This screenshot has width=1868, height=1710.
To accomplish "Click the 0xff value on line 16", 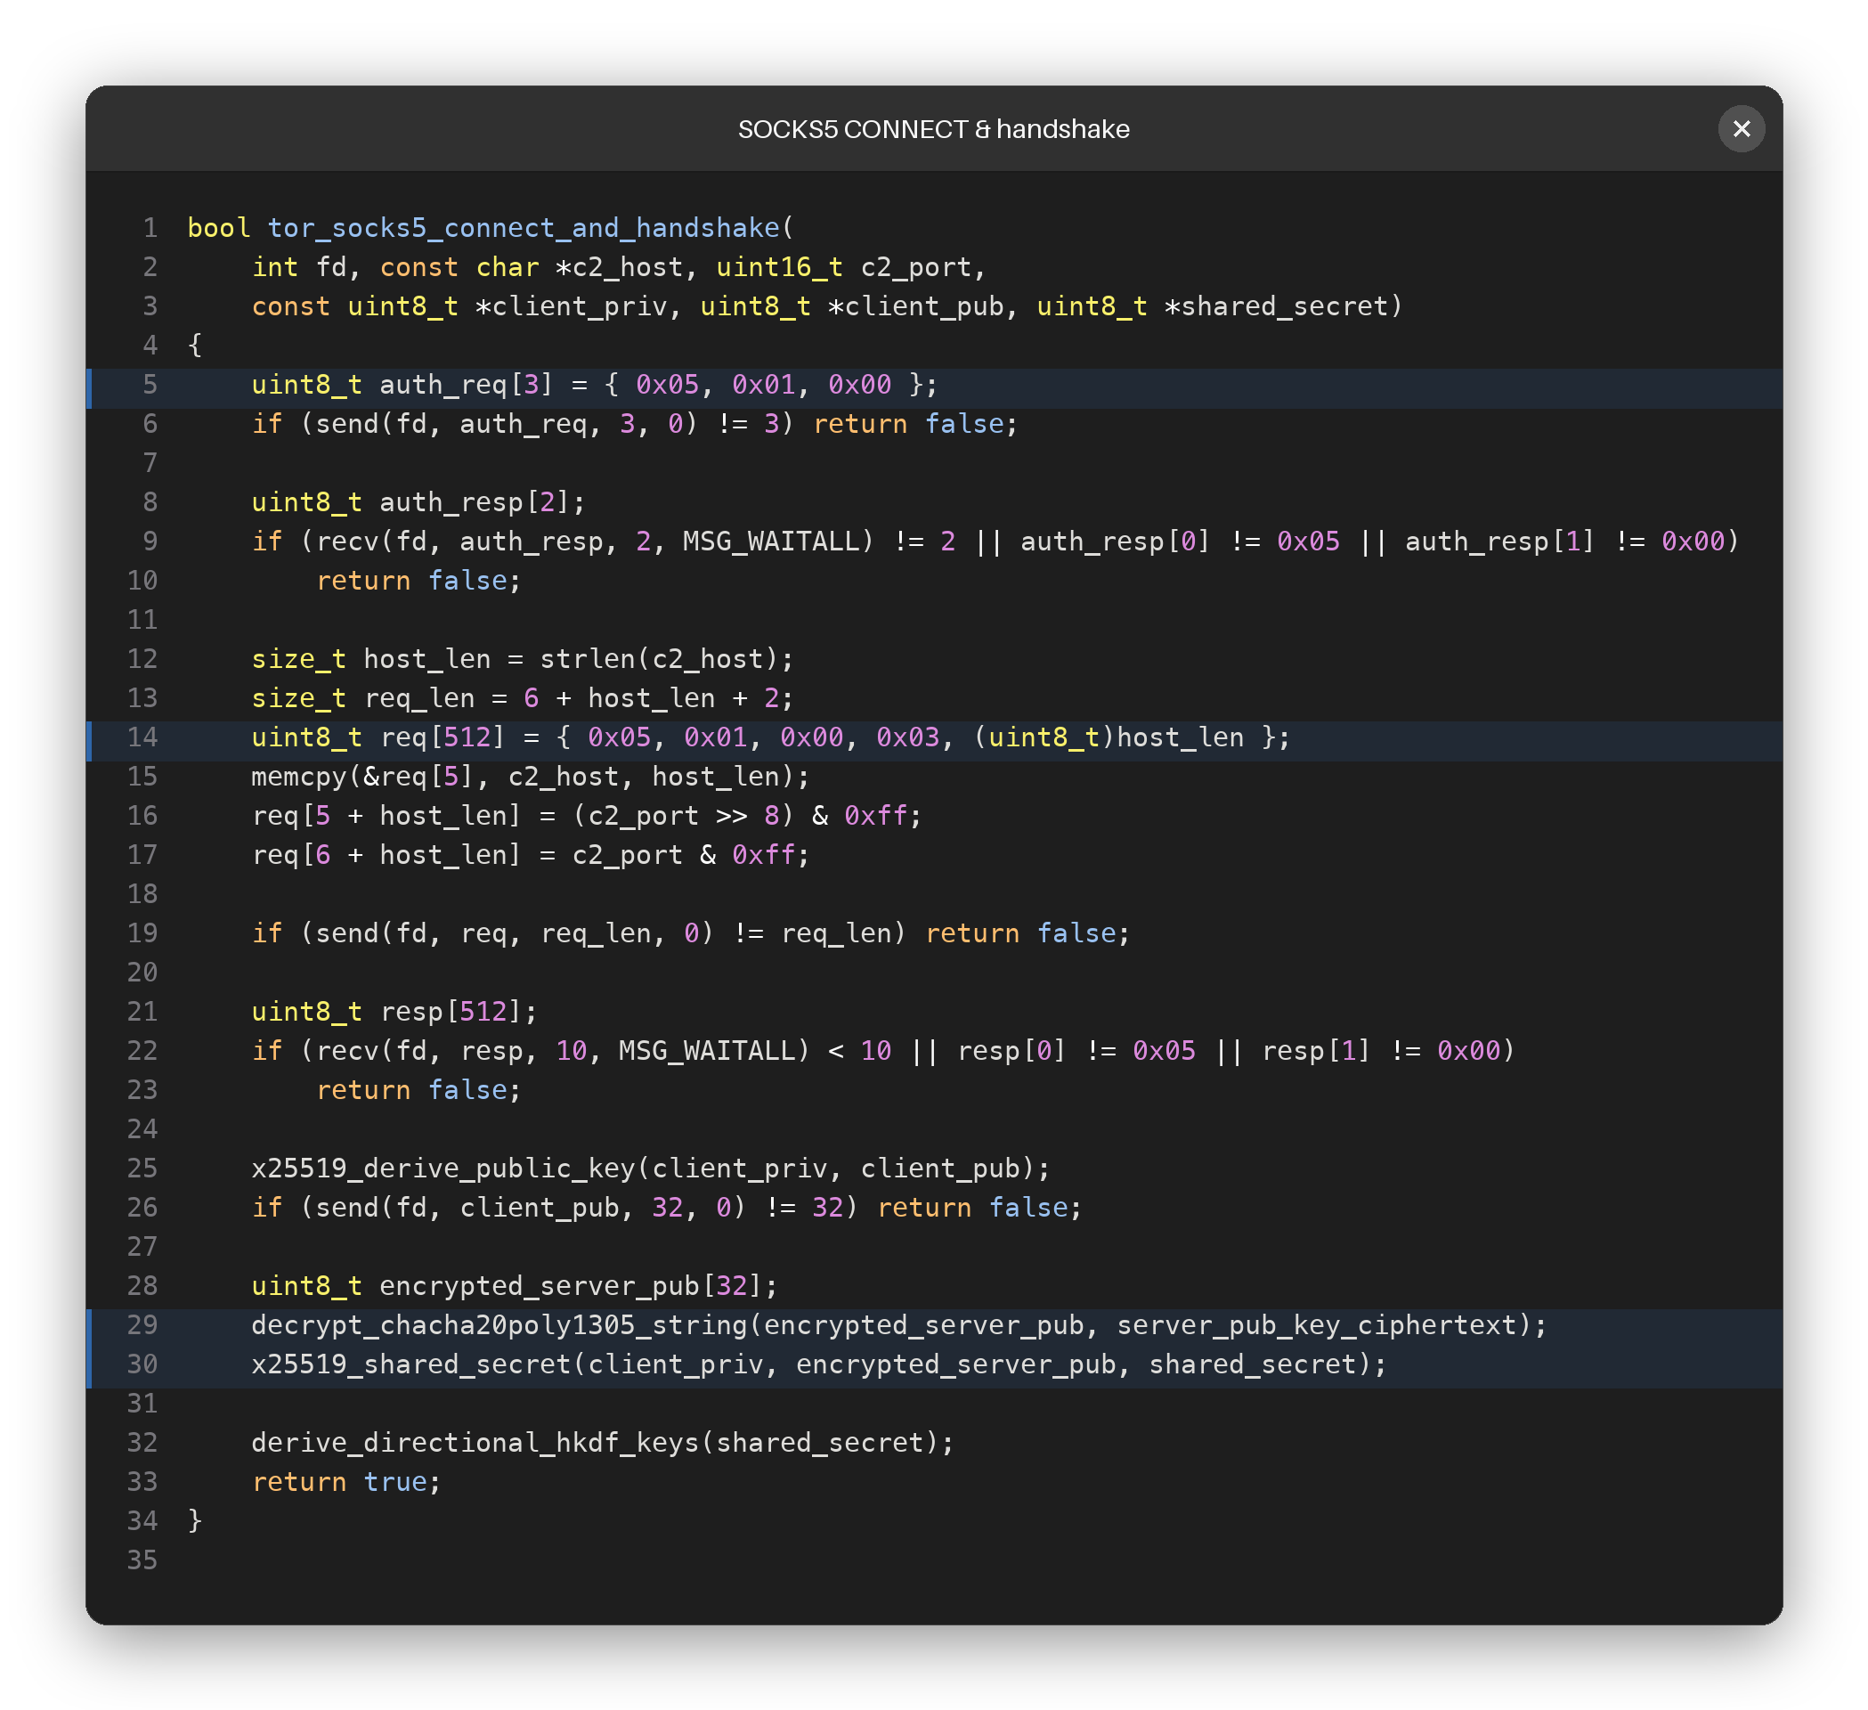I will pyautogui.click(x=874, y=816).
